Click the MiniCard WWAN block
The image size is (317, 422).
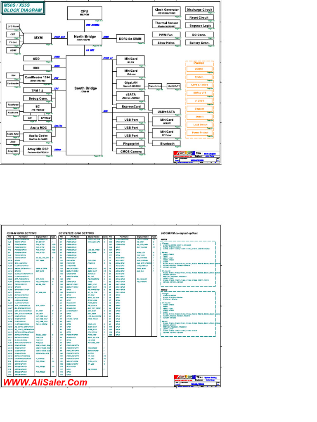(x=166, y=121)
